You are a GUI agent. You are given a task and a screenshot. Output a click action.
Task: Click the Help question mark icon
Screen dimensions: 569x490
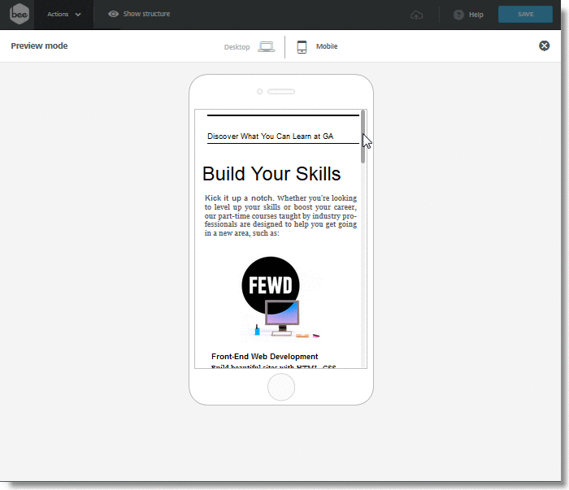[459, 15]
